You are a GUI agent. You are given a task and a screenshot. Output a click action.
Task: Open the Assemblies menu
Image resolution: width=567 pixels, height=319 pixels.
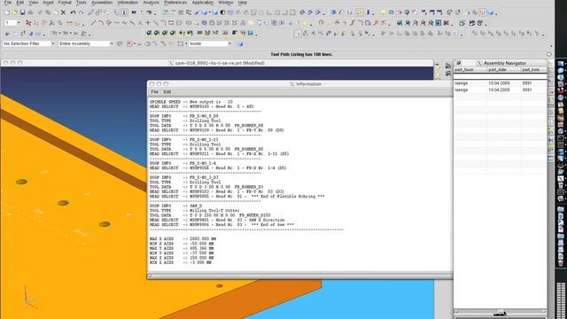[102, 3]
